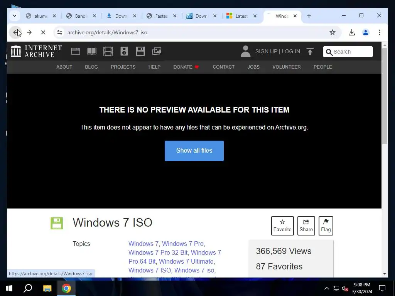Open the Windows Start menu

coord(9,288)
